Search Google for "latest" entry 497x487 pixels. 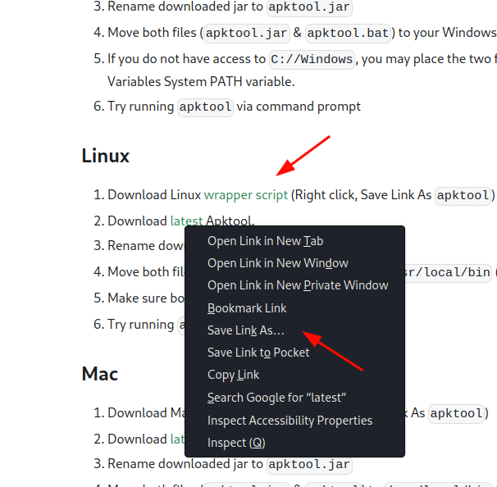tap(294, 398)
